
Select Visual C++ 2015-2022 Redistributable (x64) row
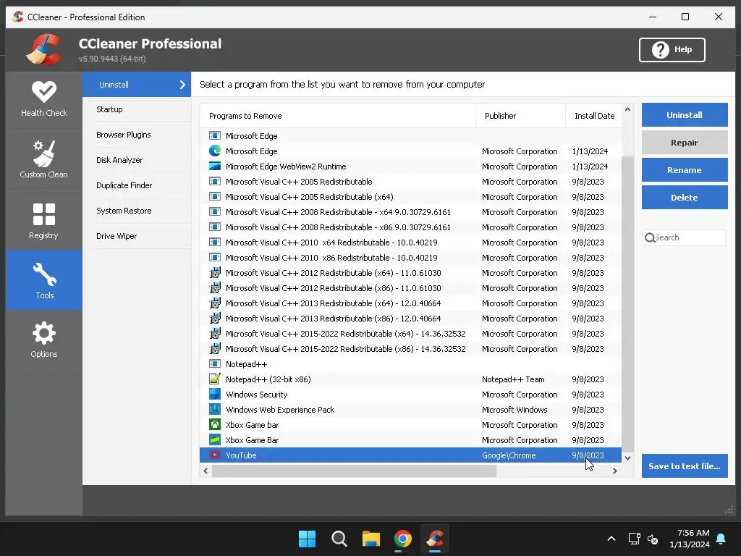(x=410, y=333)
